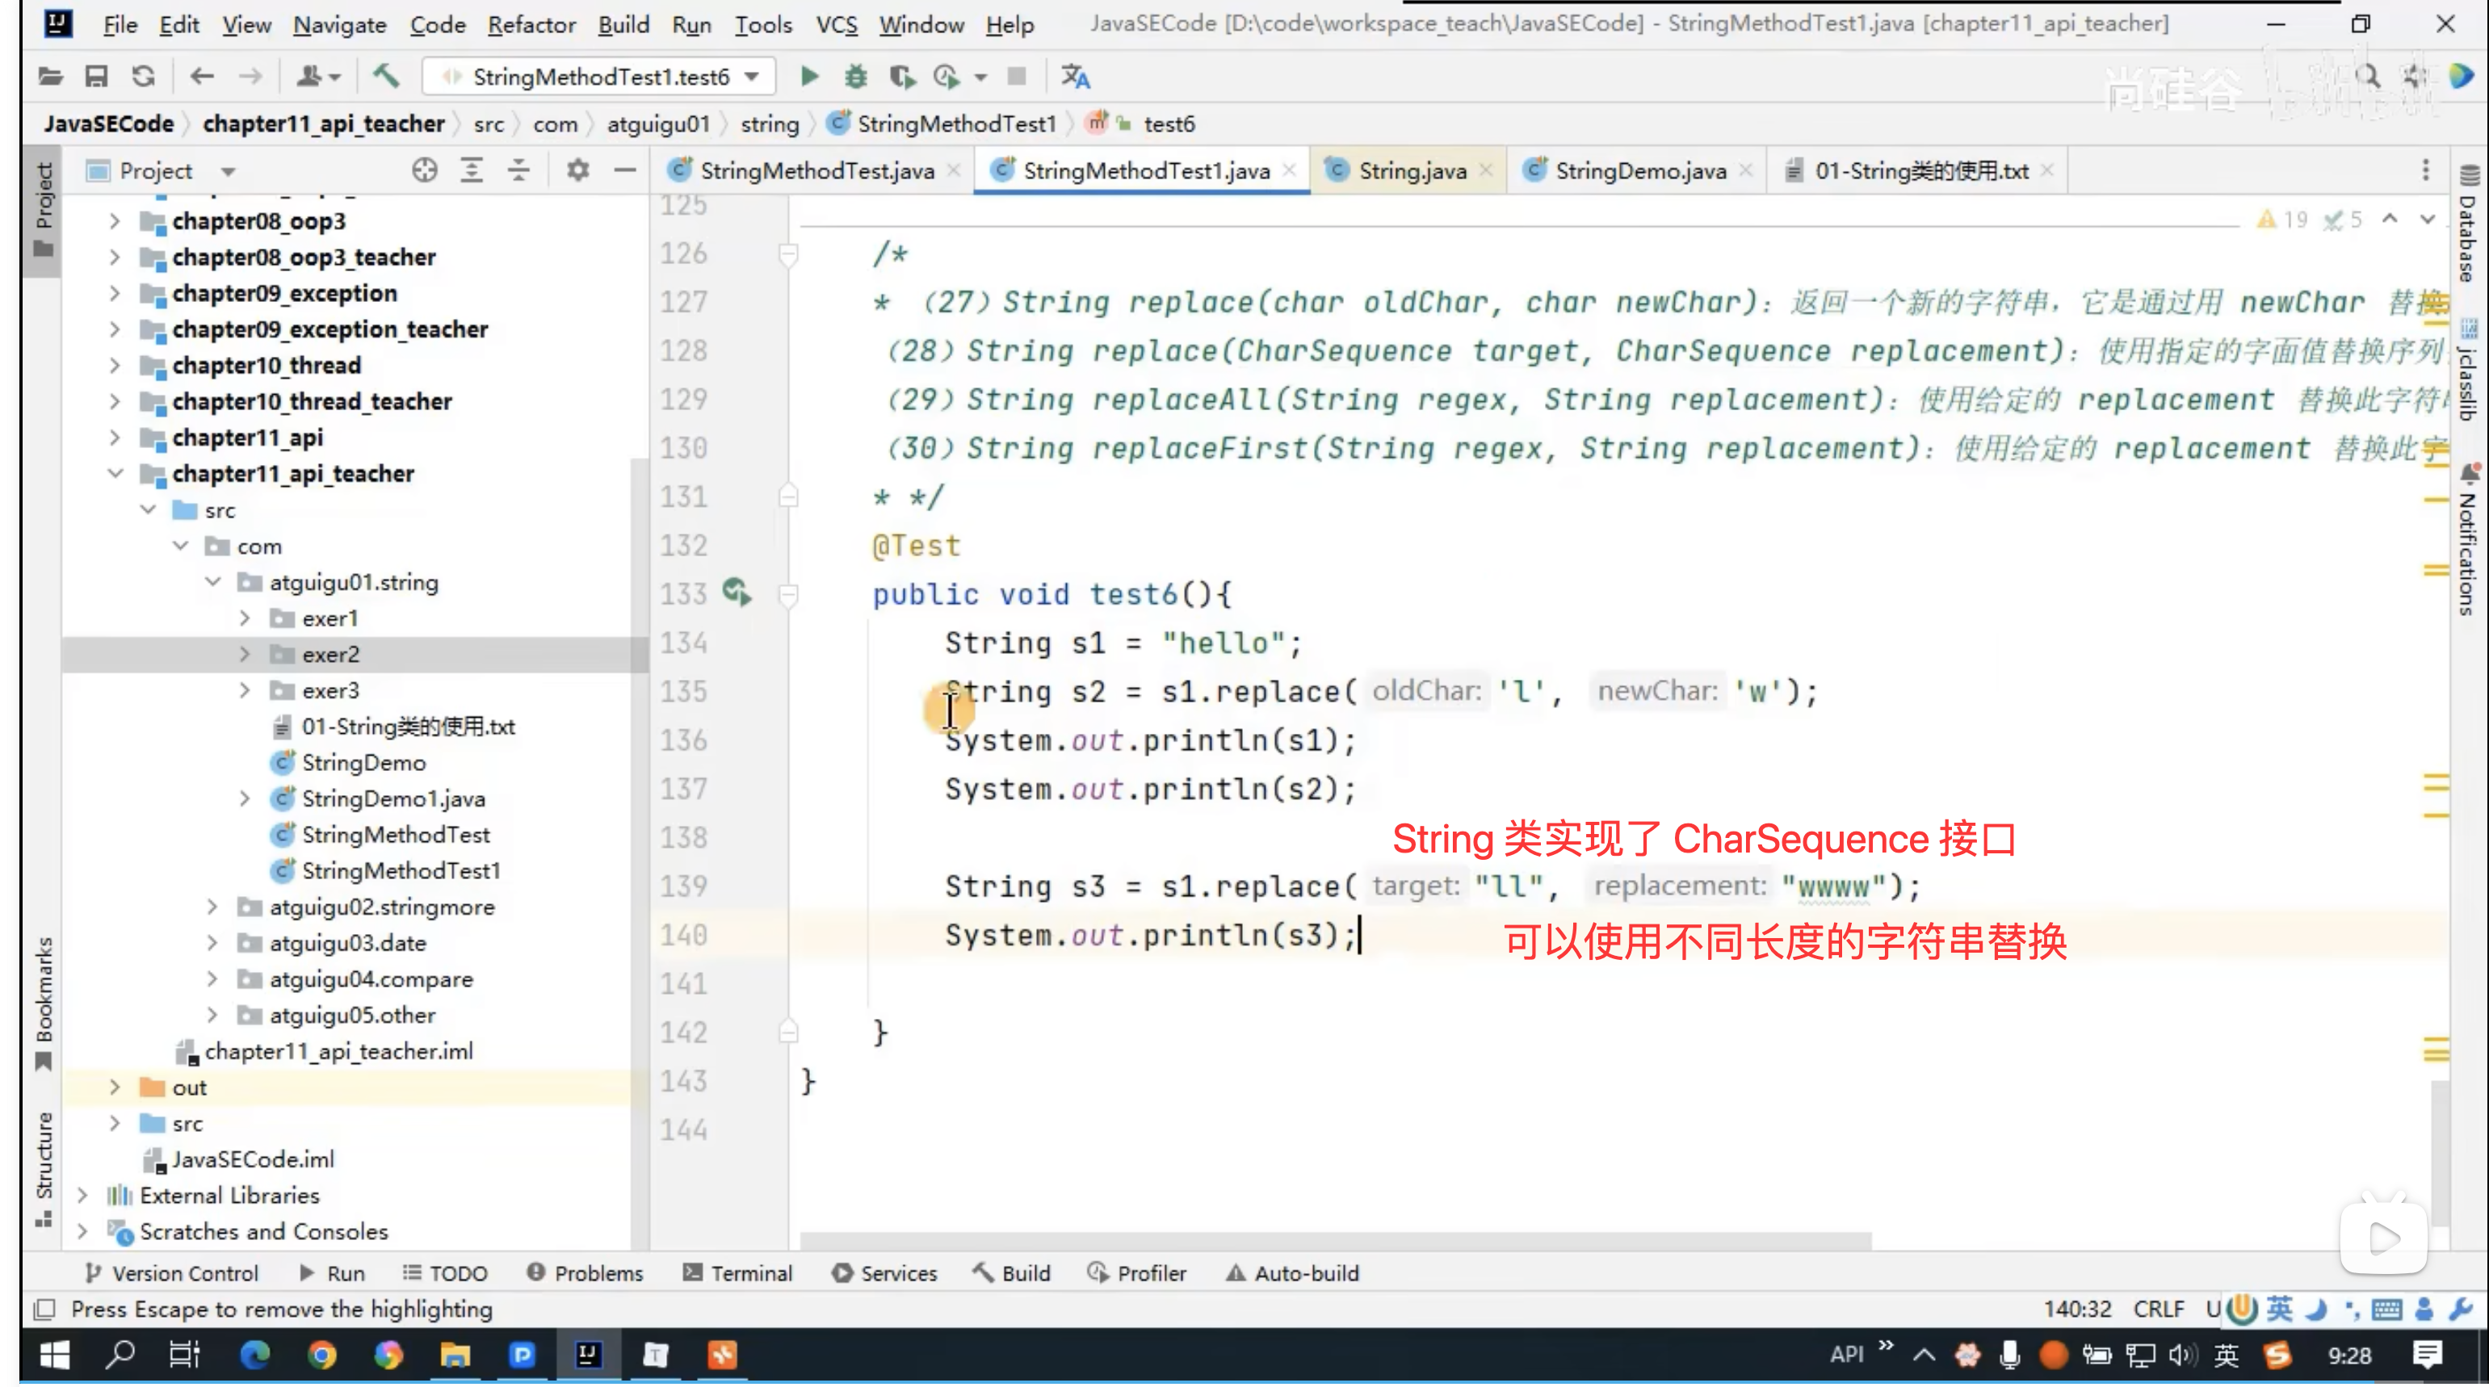This screenshot has height=1387, width=2489.
Task: Click the Build project hammer icon
Action: [387, 77]
